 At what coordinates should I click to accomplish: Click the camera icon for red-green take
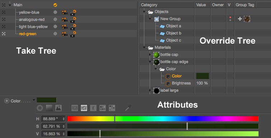coord(65,34)
